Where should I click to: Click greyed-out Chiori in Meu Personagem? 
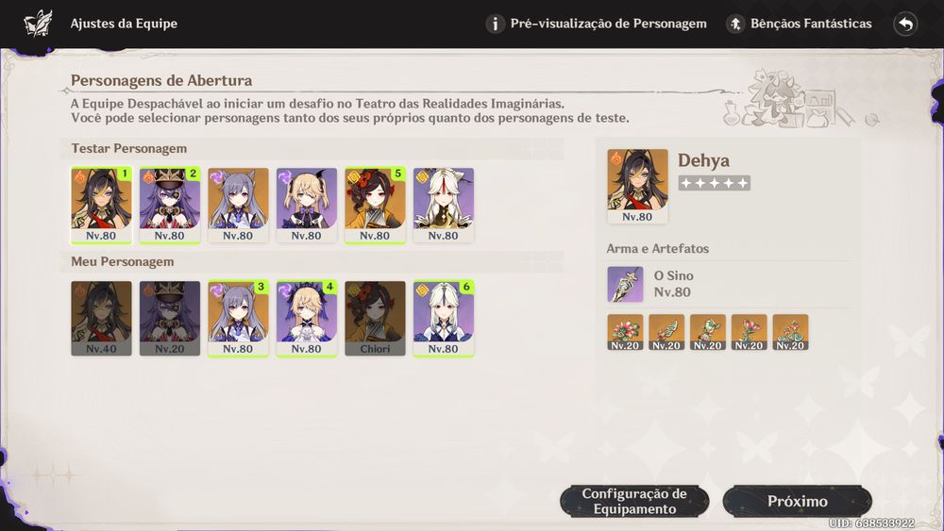pos(375,318)
